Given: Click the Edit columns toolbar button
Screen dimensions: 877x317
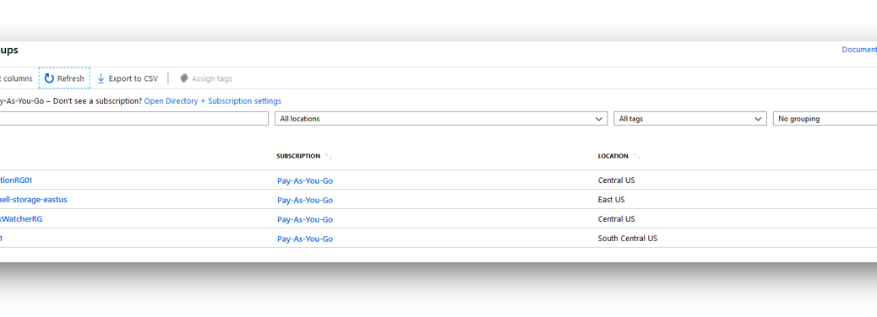Looking at the screenshot, I should (x=16, y=78).
